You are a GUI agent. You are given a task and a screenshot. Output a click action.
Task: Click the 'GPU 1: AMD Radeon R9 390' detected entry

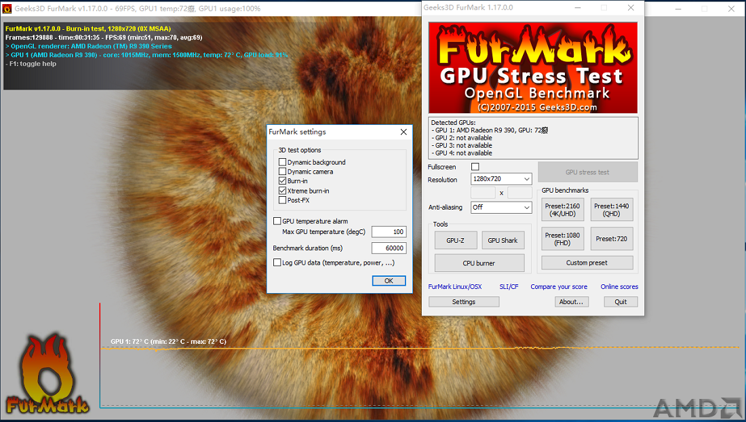click(490, 130)
